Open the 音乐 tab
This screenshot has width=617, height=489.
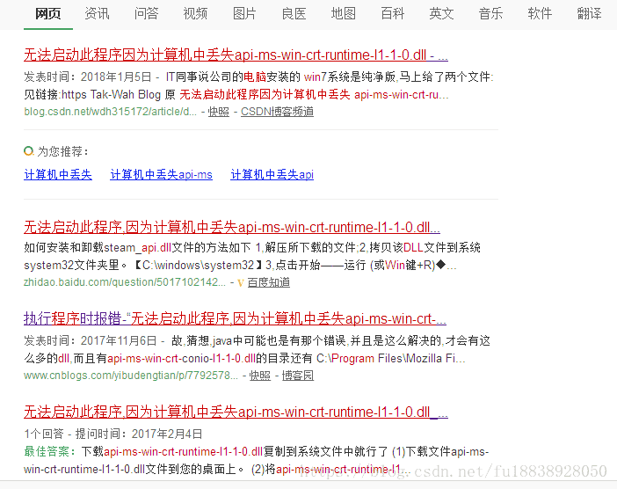(x=490, y=14)
